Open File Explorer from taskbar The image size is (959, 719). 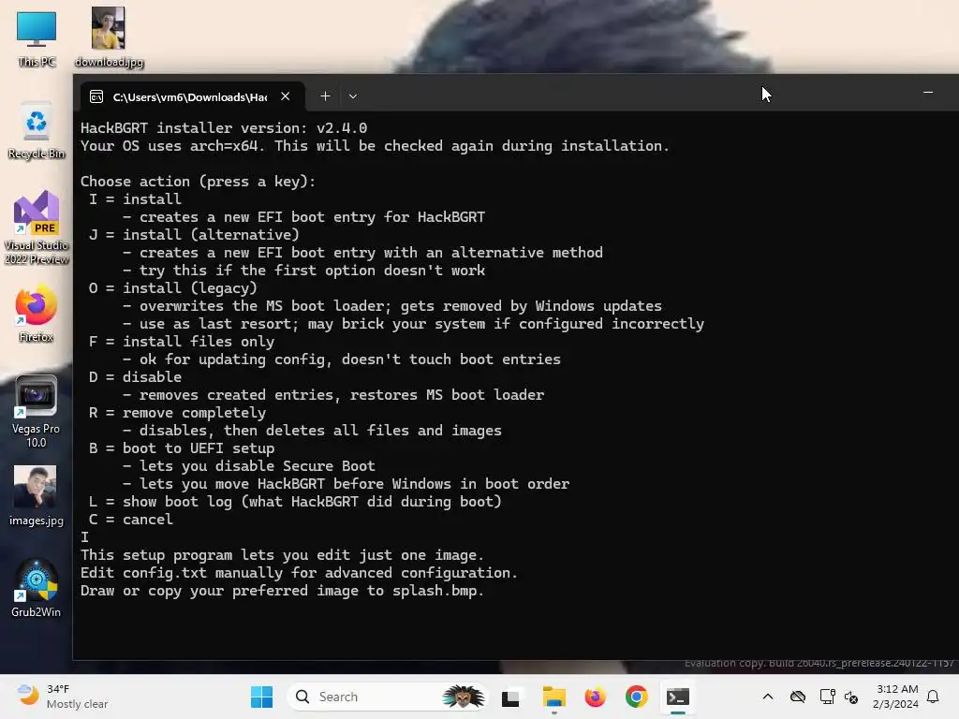coord(554,697)
